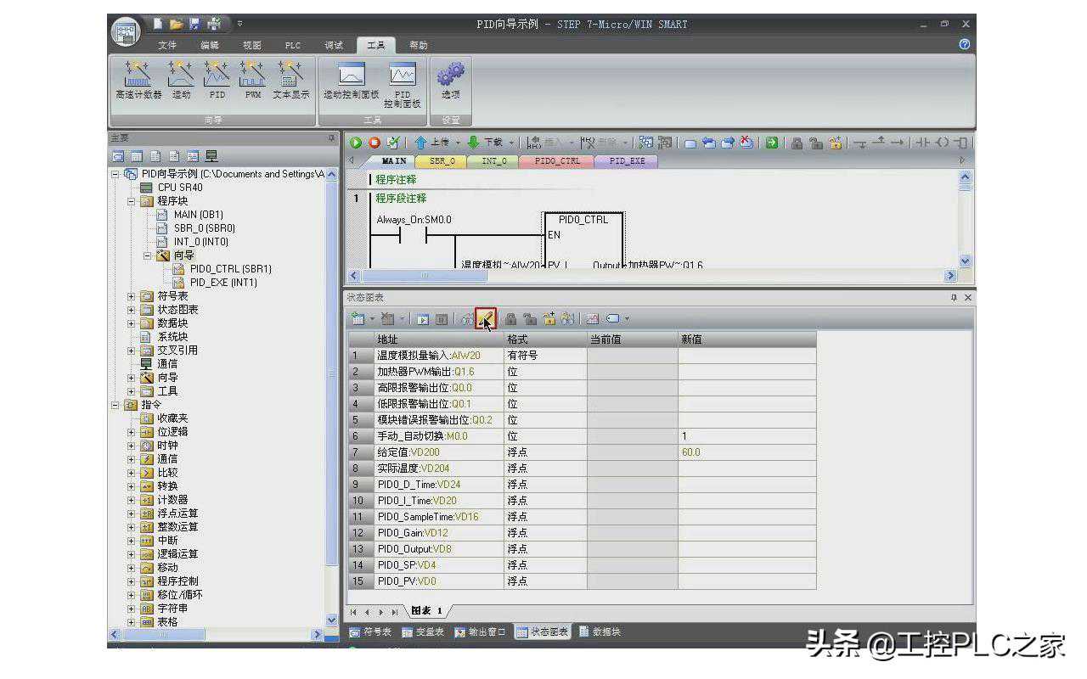This screenshot has width=1087, height=679.
Task: Select PID_EXE (INT1) in project tree
Action: [222, 283]
